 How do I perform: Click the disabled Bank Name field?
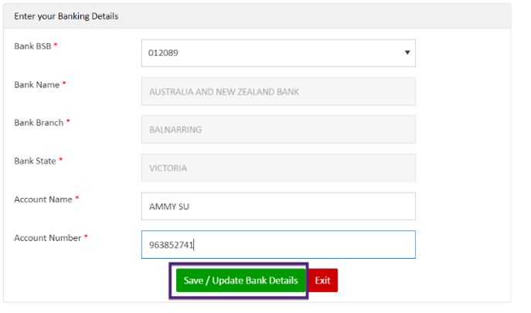[x=278, y=91]
